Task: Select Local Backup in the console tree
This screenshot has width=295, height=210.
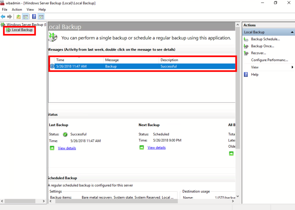Action: tap(22, 30)
